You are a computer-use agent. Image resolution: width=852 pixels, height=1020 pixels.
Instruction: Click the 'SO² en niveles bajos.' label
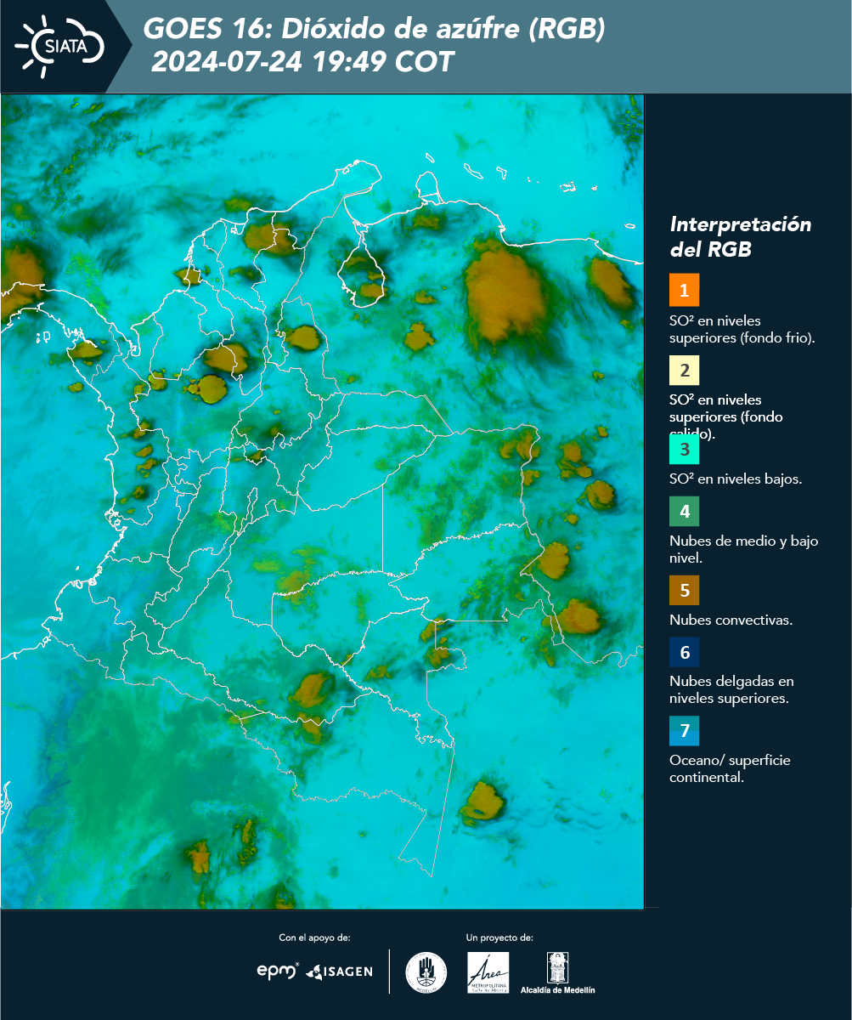tap(736, 479)
